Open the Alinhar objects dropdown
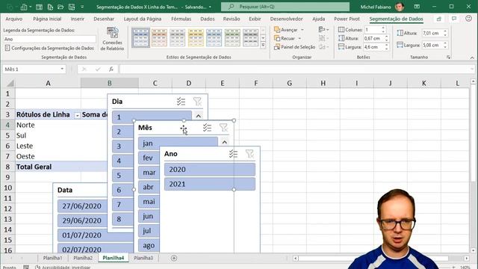 coord(323,30)
